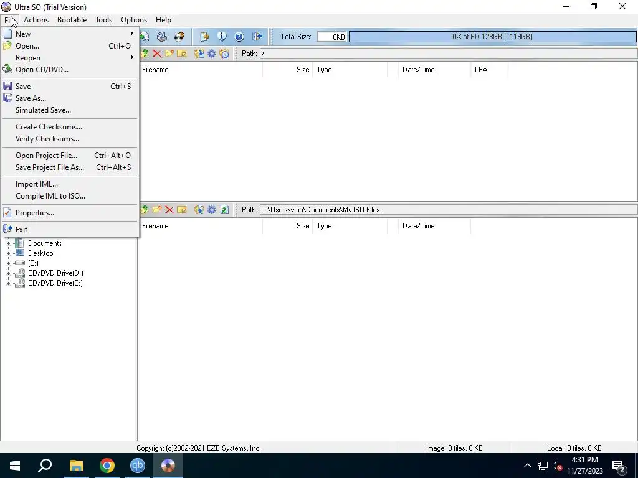The height and width of the screenshot is (478, 638).
Task: Click the blue question mark Help icon
Action: coord(239,37)
